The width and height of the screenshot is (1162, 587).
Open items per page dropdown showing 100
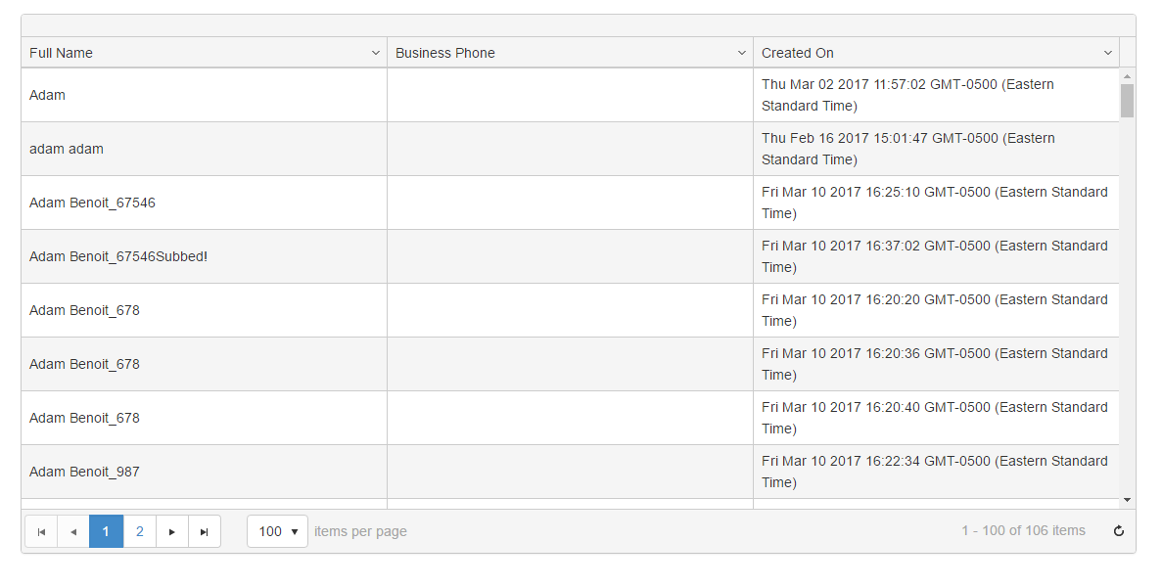point(277,531)
